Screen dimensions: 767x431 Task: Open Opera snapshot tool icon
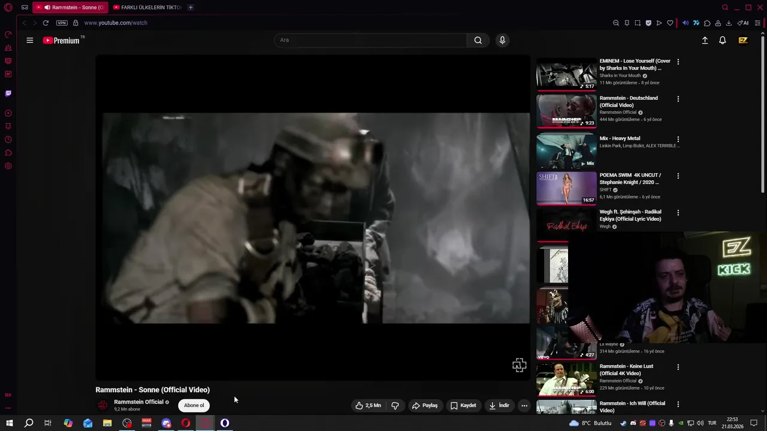(x=638, y=23)
